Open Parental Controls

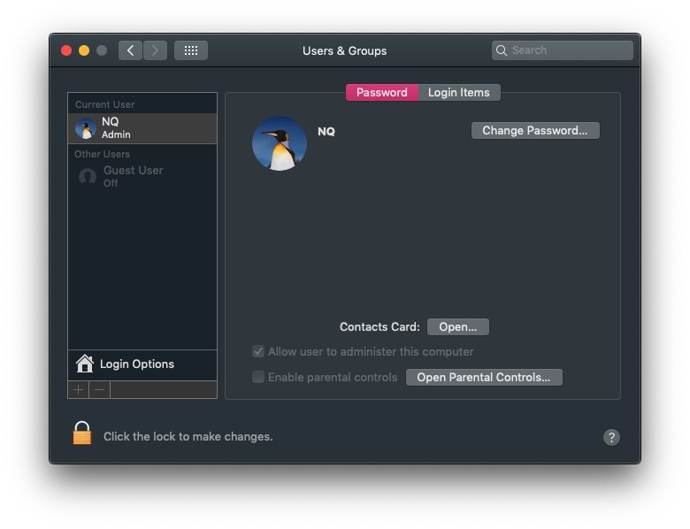[484, 377]
